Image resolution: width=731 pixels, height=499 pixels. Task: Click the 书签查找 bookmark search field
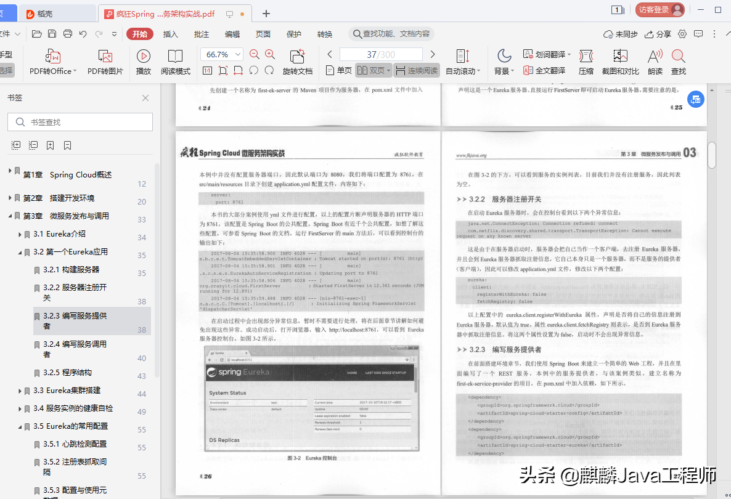point(80,122)
